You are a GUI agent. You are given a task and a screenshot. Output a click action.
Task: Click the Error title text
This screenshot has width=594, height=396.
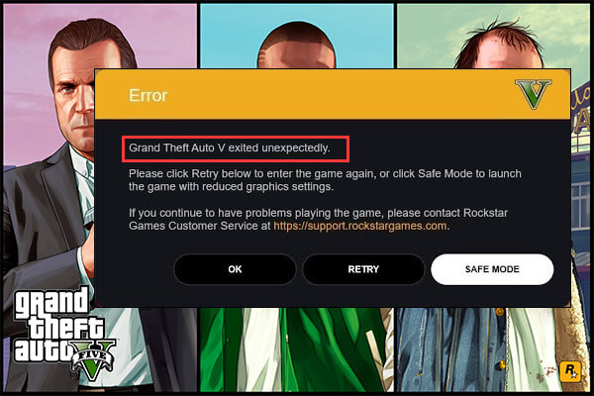pos(148,95)
